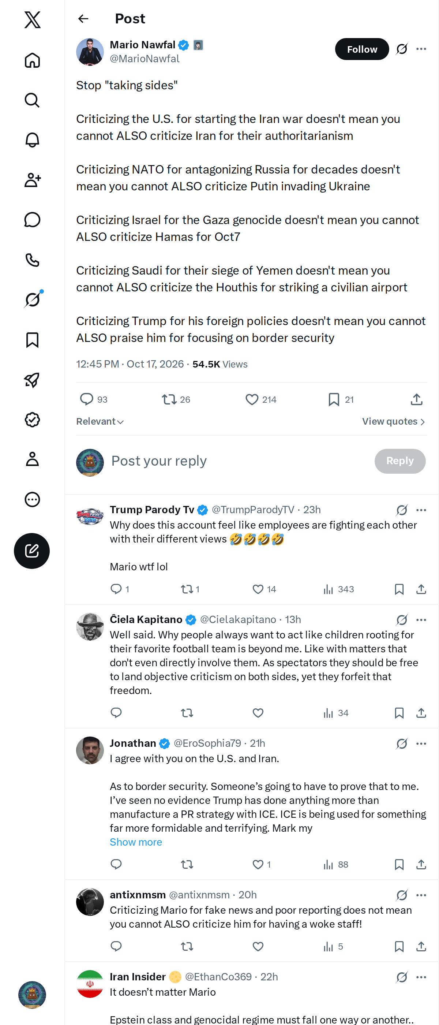
Task: Expand Jonathan's reply with Show more
Action: tap(136, 842)
